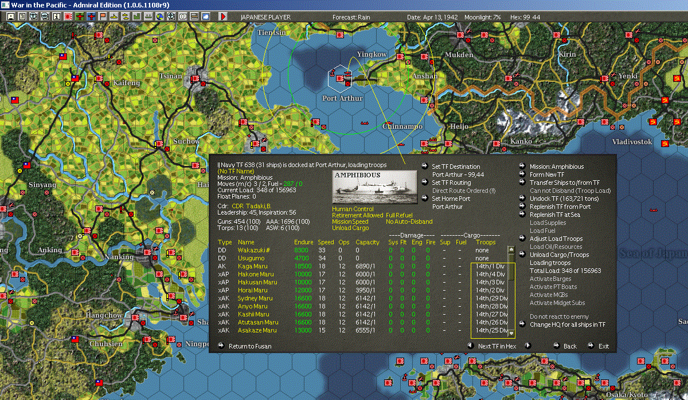The height and width of the screenshot is (400, 688).
Task: Click scroll up arrow in ship list
Action: (511, 249)
